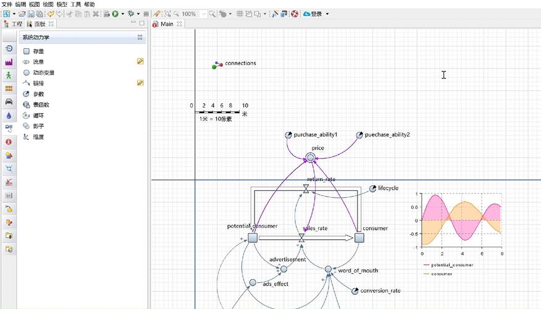Open the 视图 menu
Viewport: 541px width, 309px height.
(34, 4)
